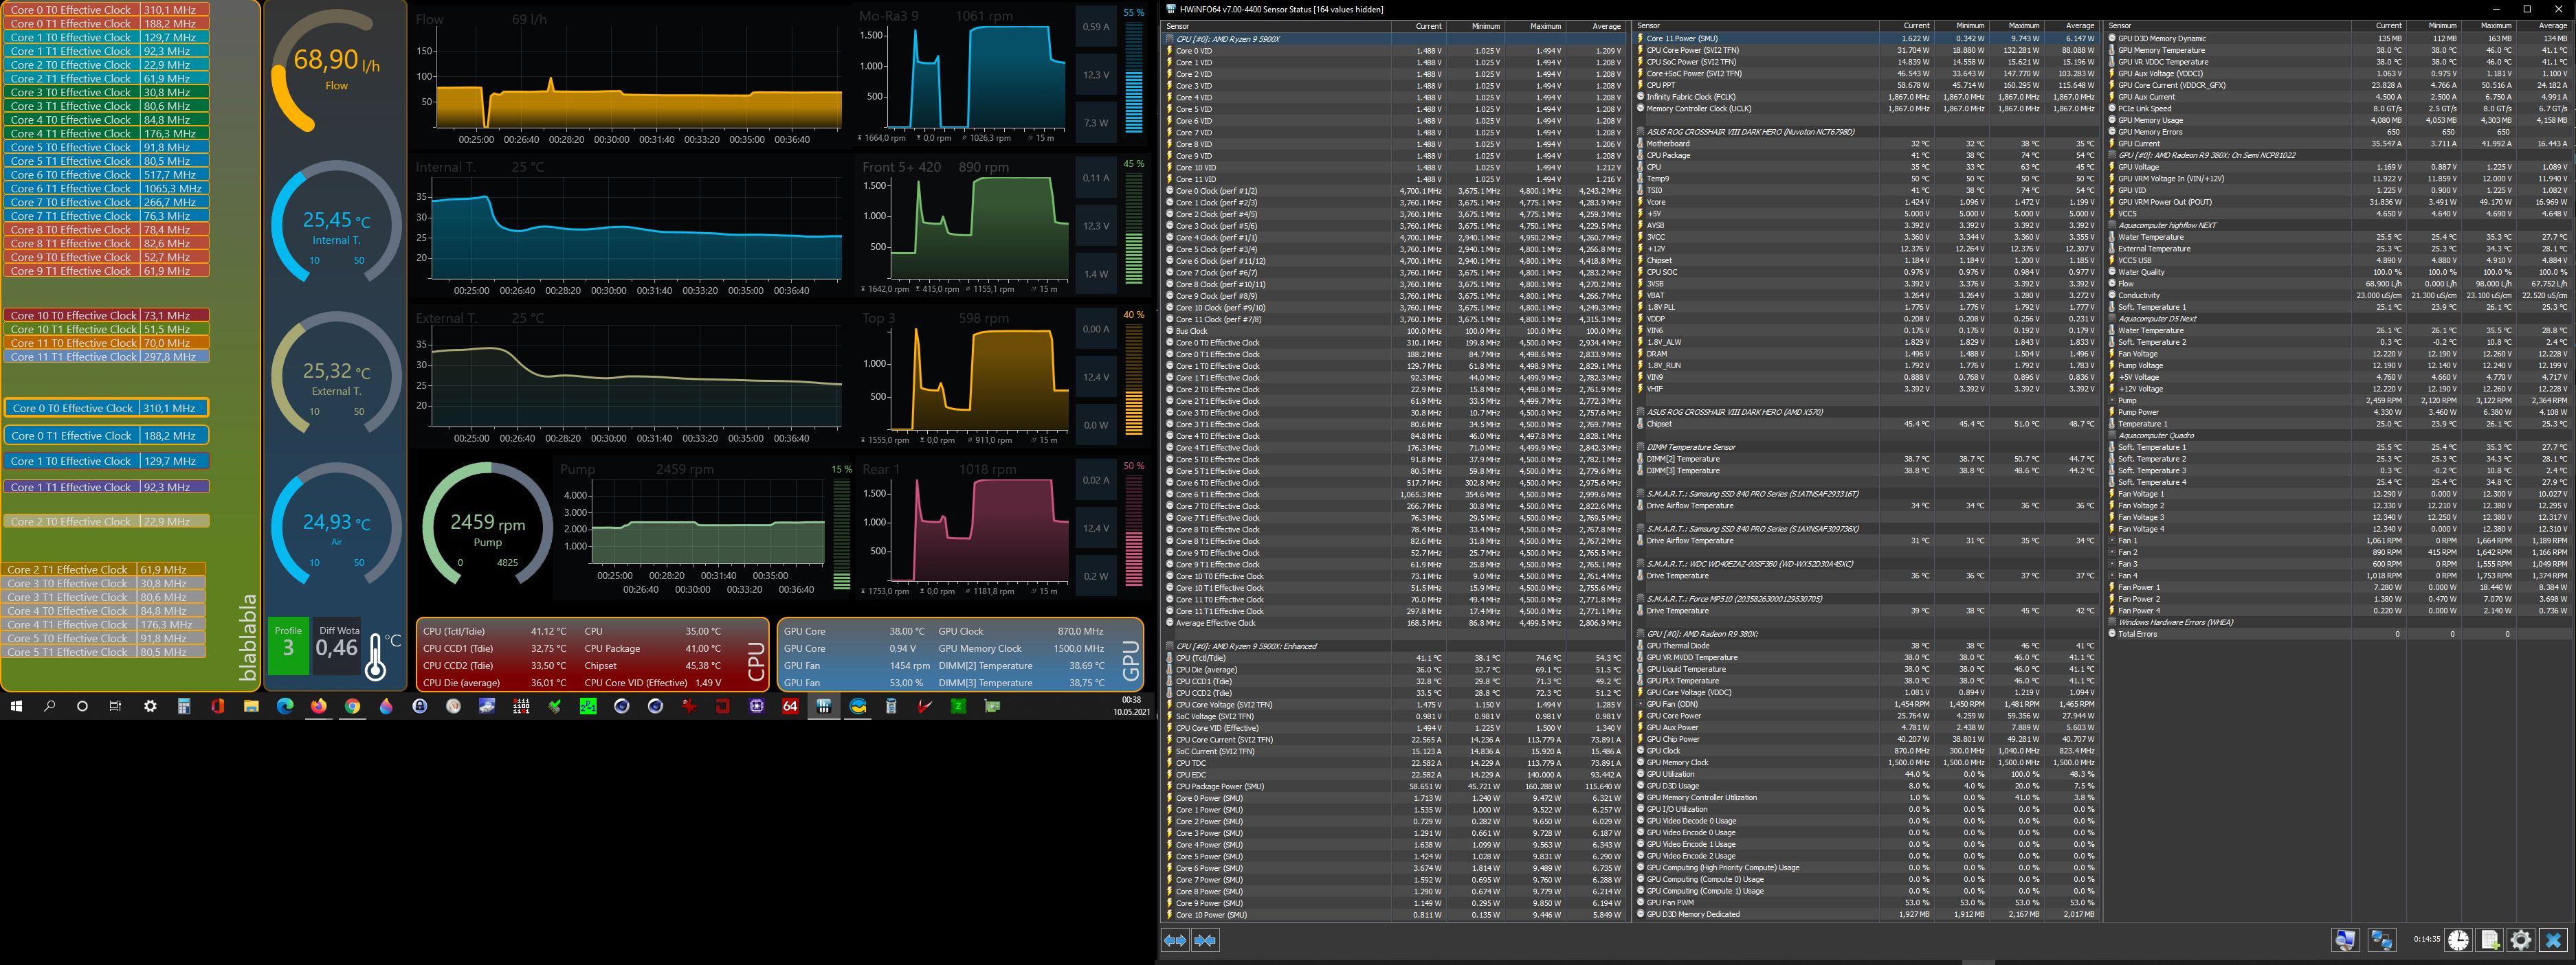2576x965 pixels.
Task: Open HWiNFO sensor settings gear icon
Action: [x=2521, y=940]
